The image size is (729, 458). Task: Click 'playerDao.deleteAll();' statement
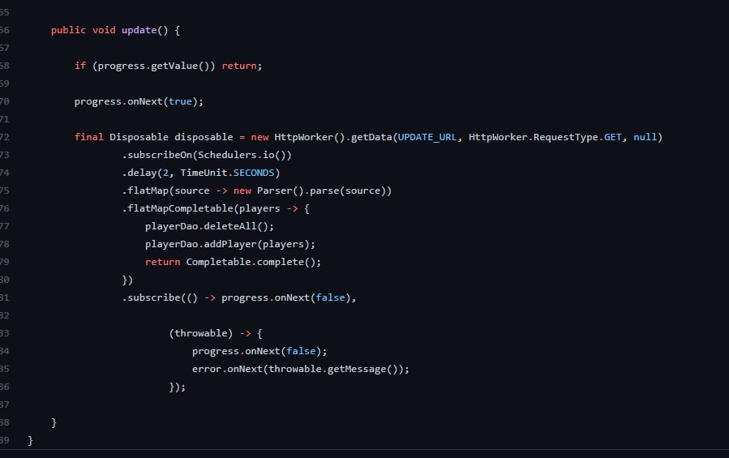click(210, 226)
